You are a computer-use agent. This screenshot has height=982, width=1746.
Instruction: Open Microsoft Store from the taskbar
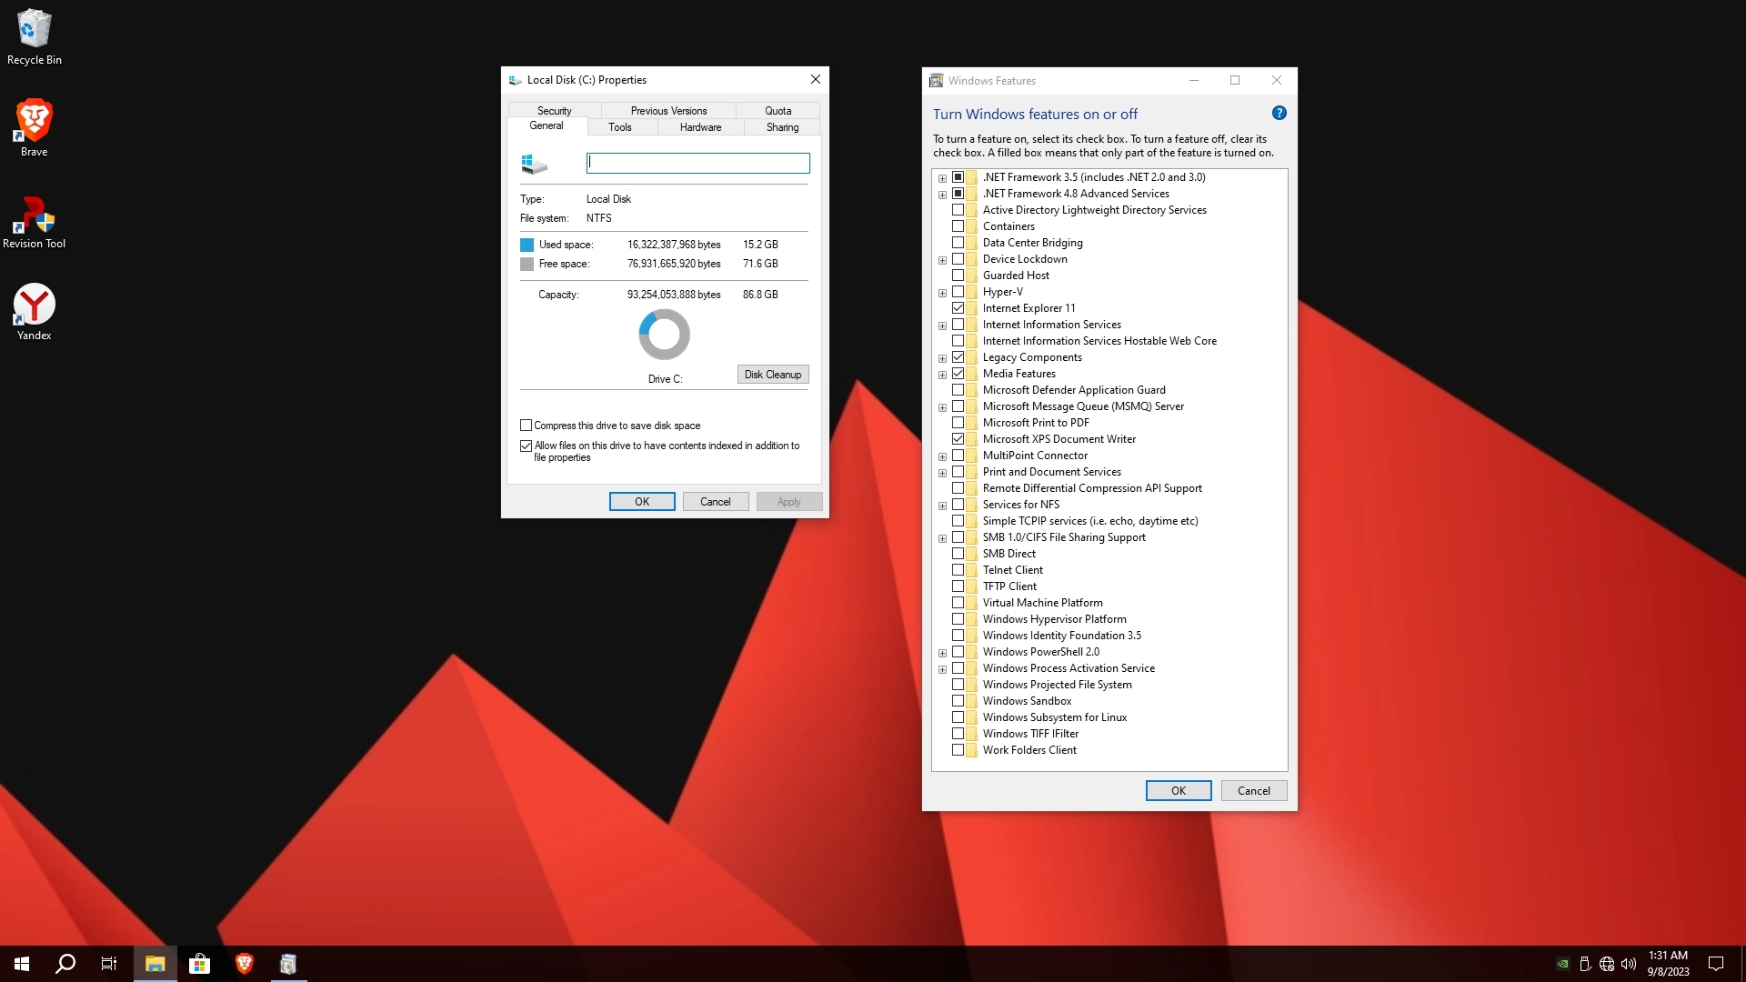199,964
